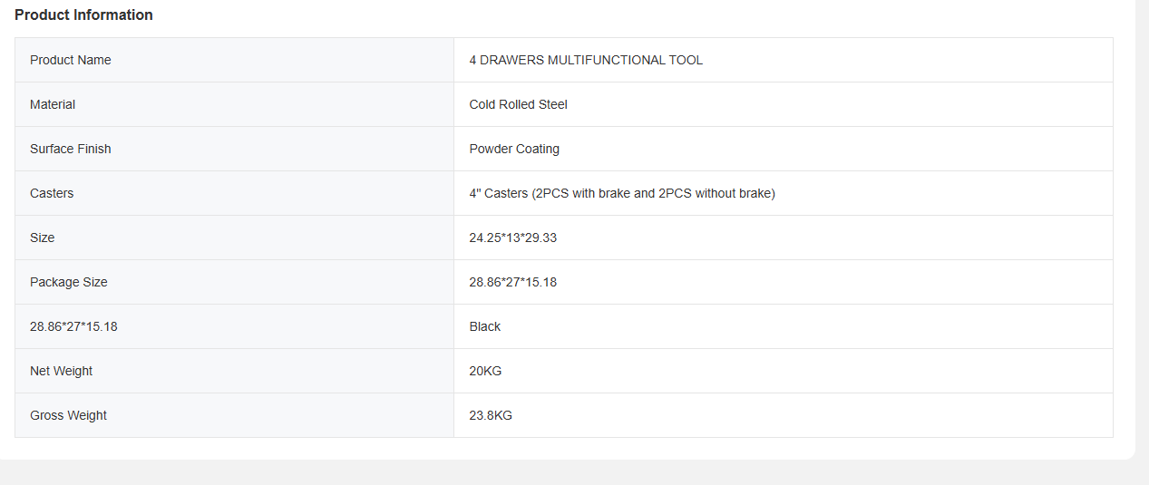Click the dimensions value beside Package Size
The height and width of the screenshot is (485, 1149).
coord(513,282)
